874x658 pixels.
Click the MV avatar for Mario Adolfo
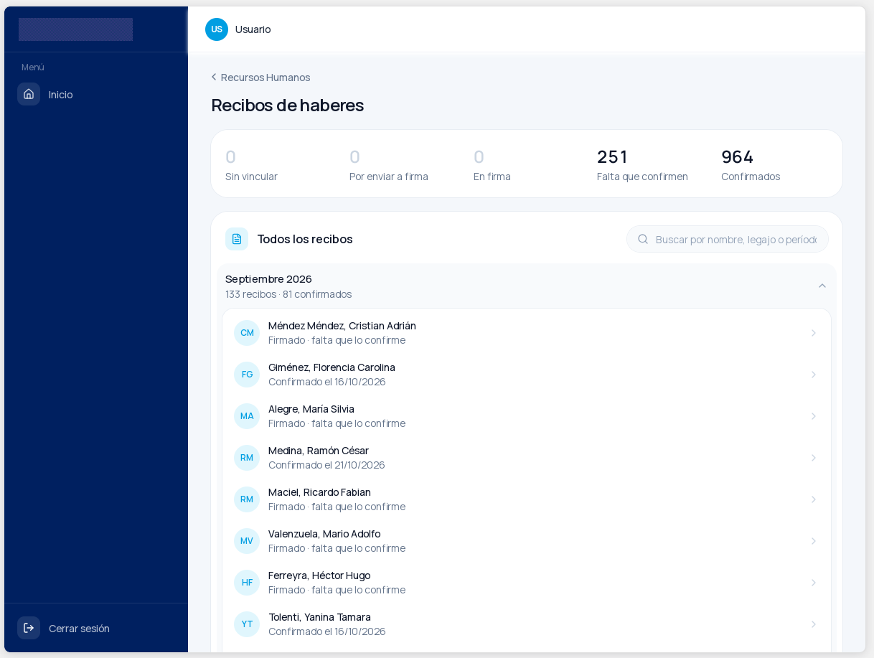[247, 541]
